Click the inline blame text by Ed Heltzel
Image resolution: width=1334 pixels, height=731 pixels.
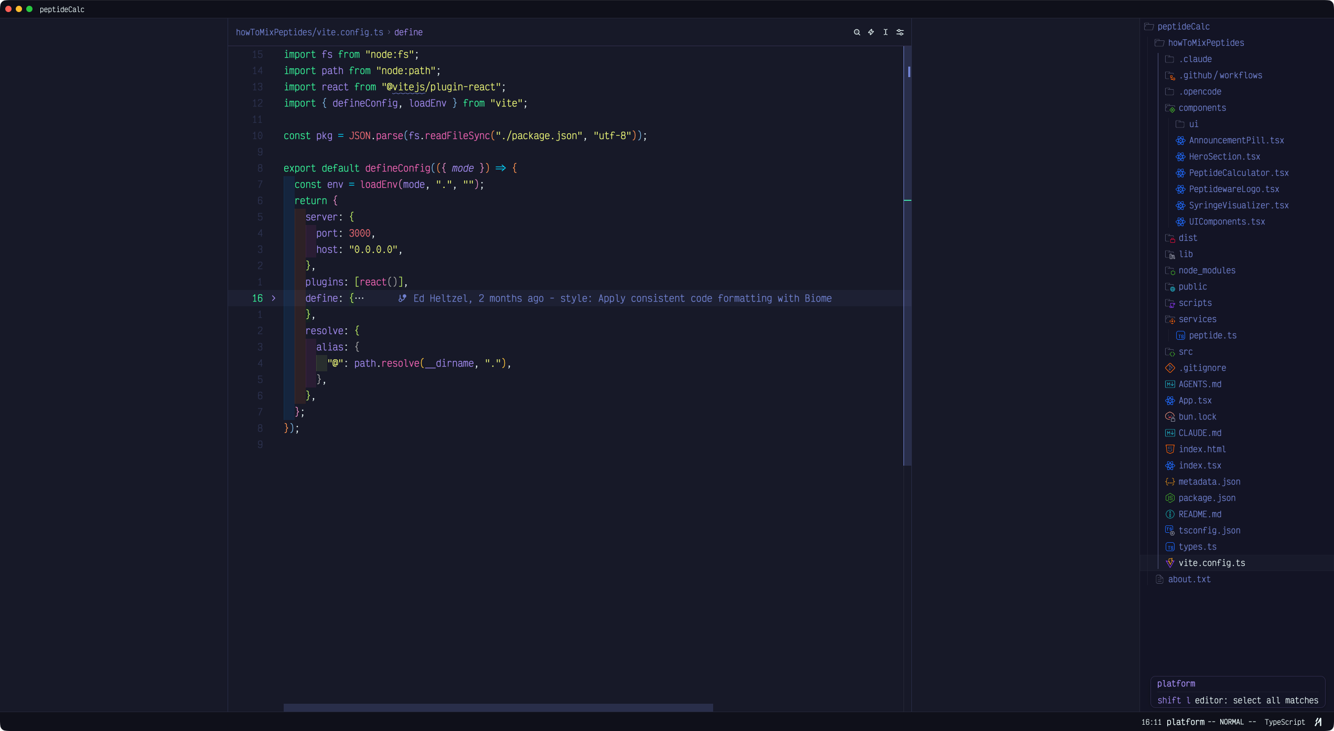(x=622, y=298)
